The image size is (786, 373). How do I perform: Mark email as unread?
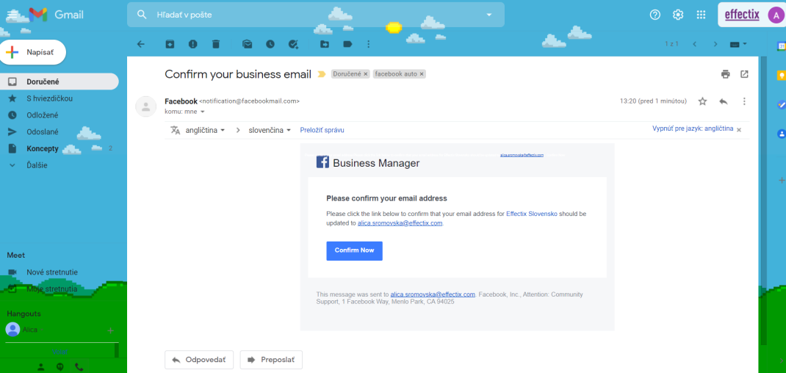[247, 44]
